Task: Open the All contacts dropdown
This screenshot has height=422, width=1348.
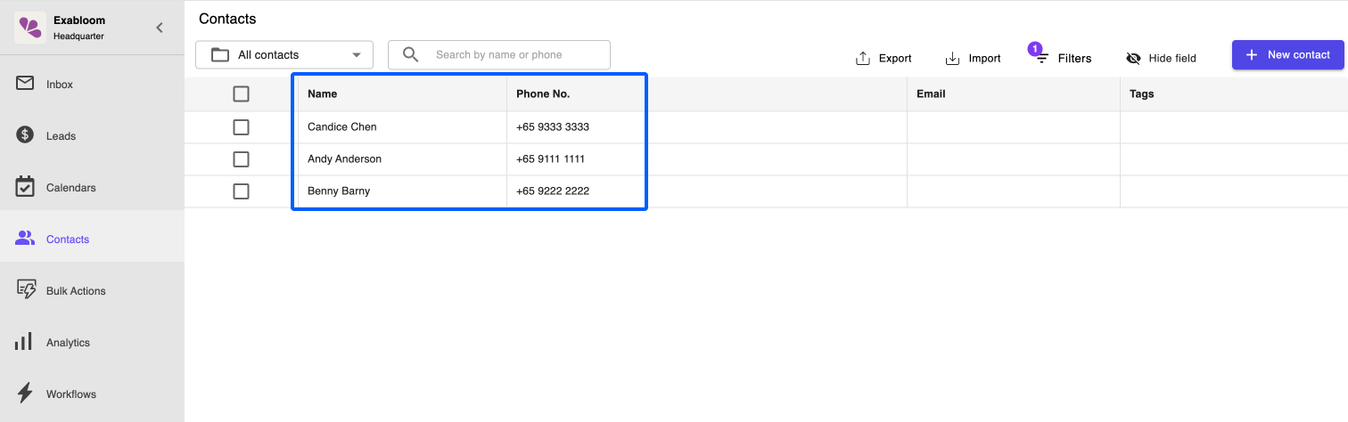Action: pos(284,54)
